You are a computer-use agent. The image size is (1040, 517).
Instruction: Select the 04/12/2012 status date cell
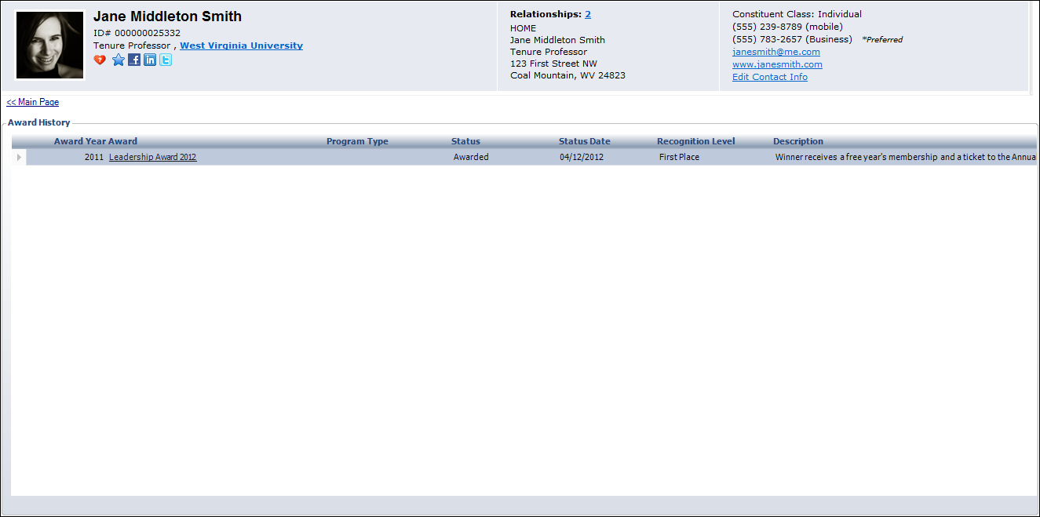582,157
